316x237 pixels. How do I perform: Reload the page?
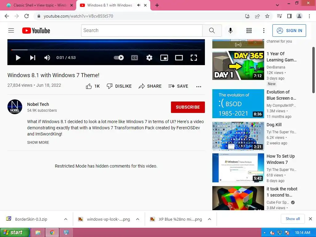click(27, 16)
